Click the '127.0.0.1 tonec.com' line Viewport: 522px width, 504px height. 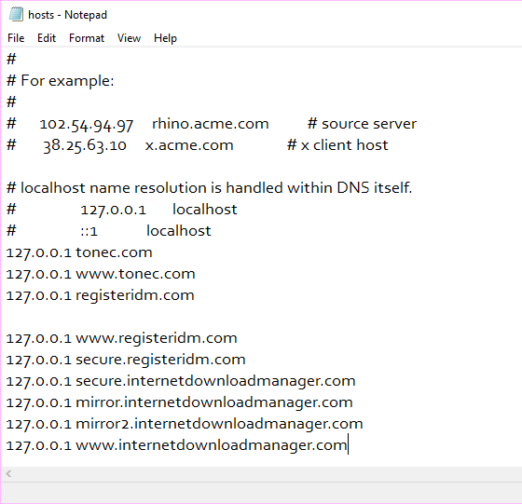point(79,252)
